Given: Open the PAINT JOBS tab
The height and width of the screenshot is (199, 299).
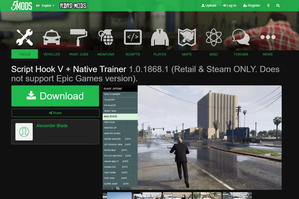Looking at the screenshot, I should click(78, 54).
